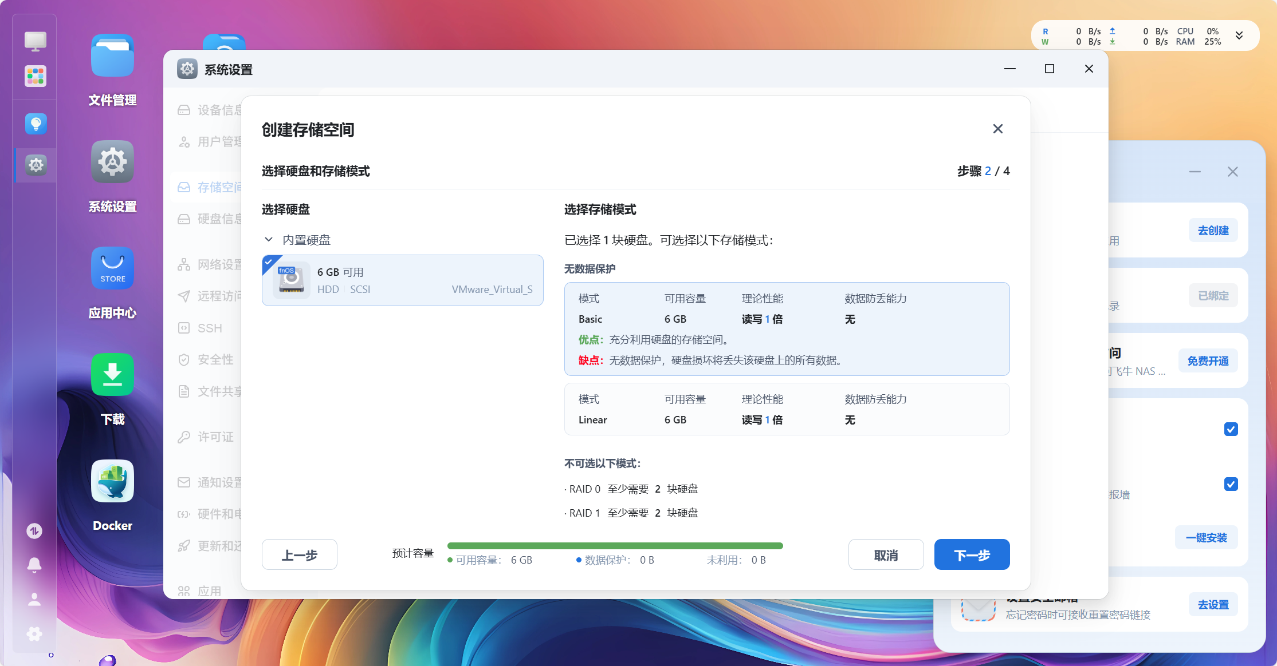Go to 许可证 in the settings sidebar
The image size is (1277, 666).
point(215,437)
